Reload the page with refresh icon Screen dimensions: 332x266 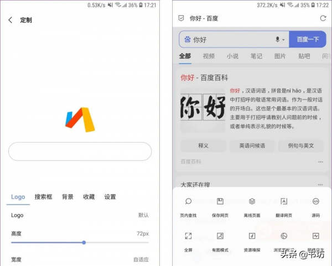[323, 18]
